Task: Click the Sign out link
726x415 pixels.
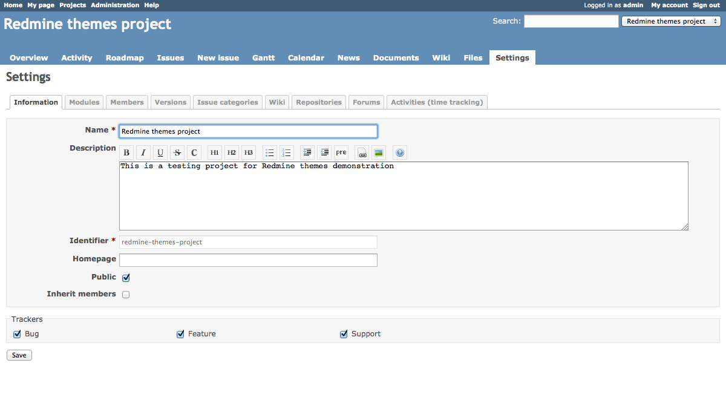Action: [x=707, y=5]
